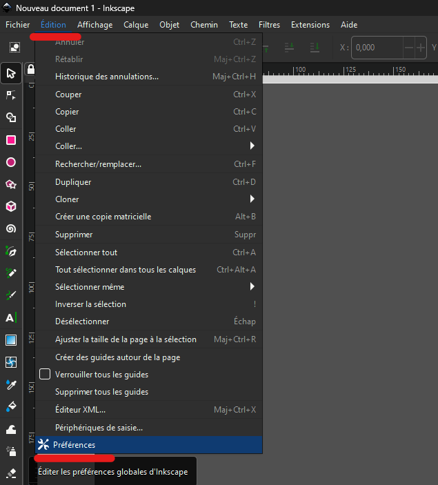This screenshot has width=438, height=485.
Task: Open the Objet menu
Action: click(169, 25)
